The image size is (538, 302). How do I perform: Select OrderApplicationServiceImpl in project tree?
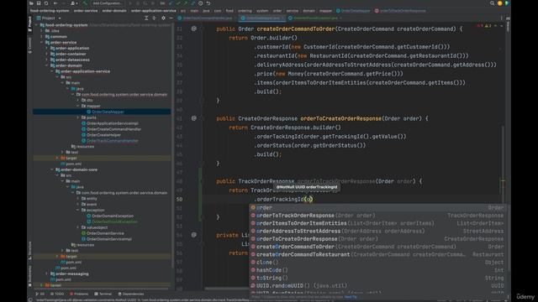click(x=112, y=123)
